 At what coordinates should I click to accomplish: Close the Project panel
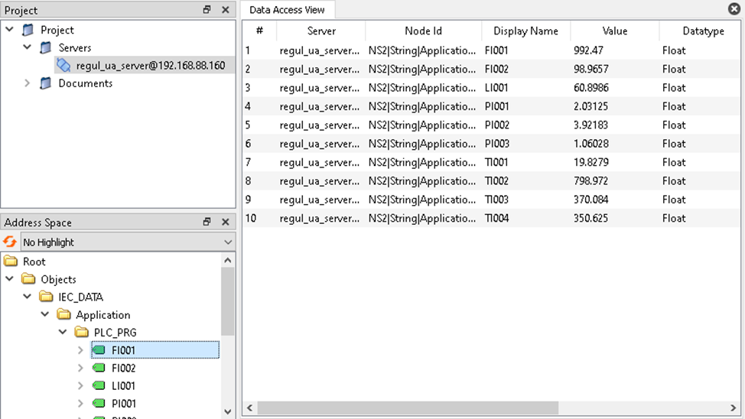point(225,9)
